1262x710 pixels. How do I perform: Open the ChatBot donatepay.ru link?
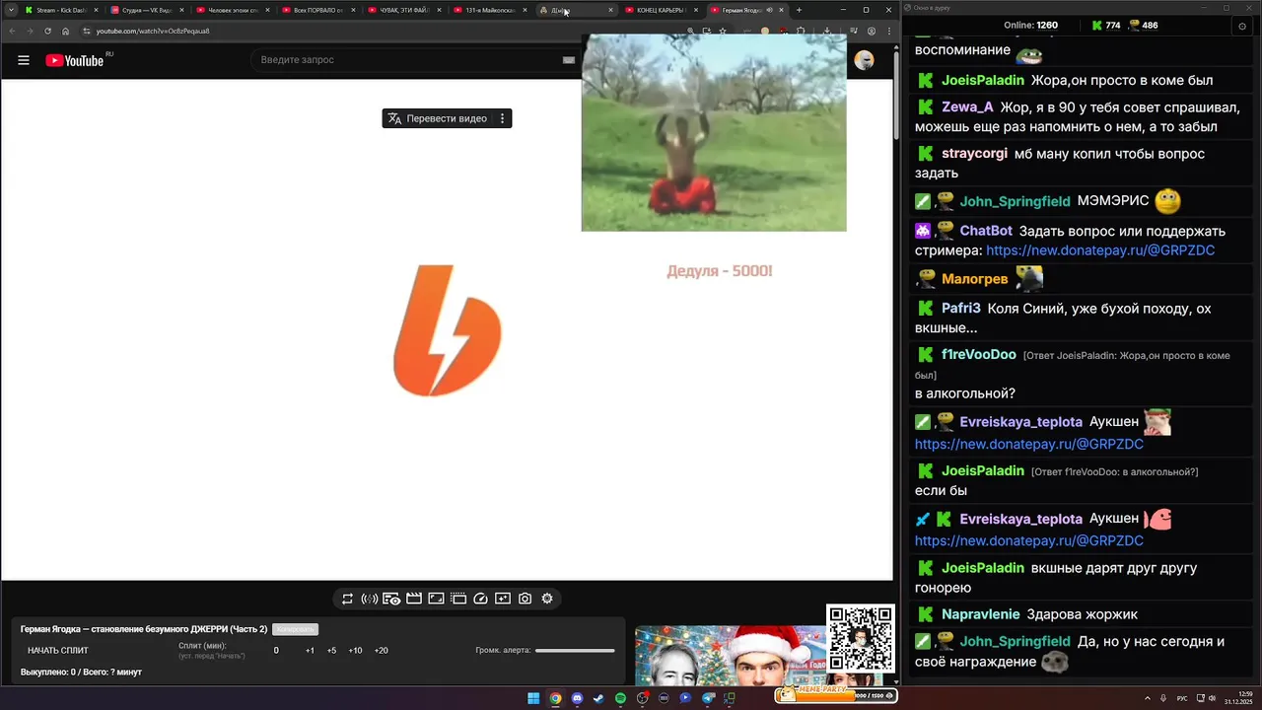[1100, 250]
